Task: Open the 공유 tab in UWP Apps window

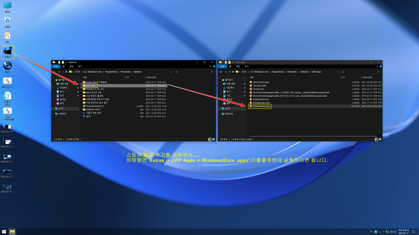Action: pos(238,66)
